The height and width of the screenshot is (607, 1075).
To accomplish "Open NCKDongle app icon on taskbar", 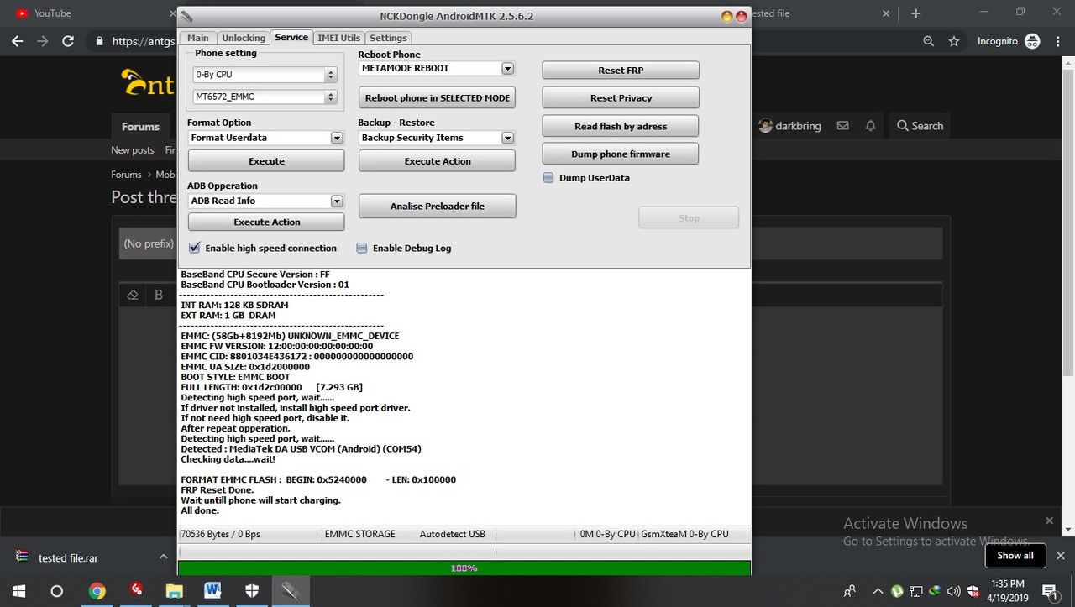I will point(290,590).
